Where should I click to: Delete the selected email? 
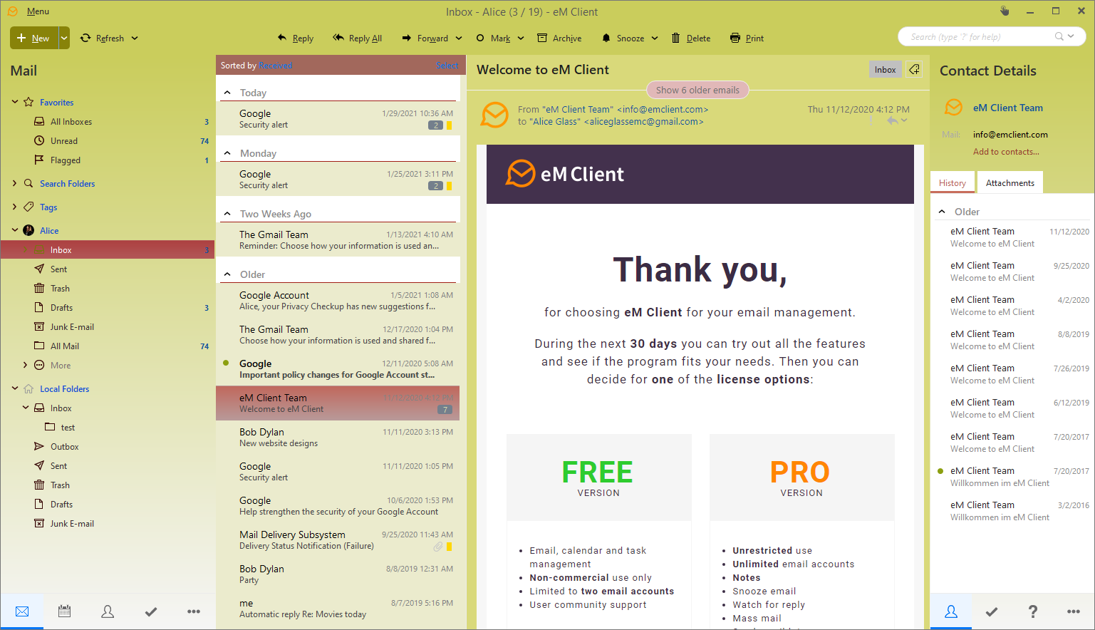point(691,38)
